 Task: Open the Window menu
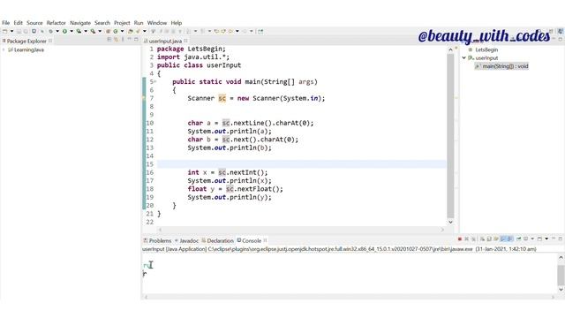157,23
